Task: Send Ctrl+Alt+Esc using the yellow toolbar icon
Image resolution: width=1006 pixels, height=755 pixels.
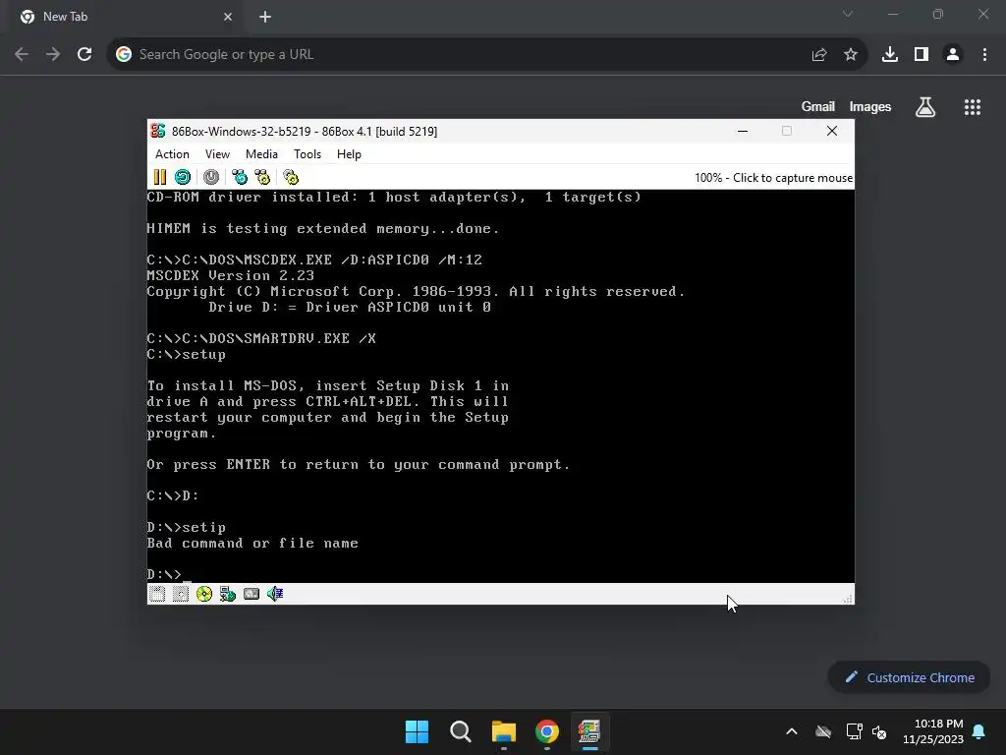Action: [x=262, y=177]
